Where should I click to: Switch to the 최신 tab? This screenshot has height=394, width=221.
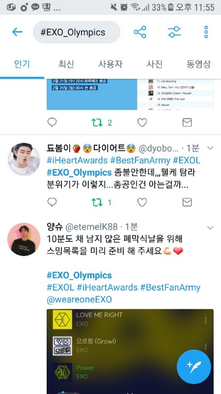click(66, 64)
